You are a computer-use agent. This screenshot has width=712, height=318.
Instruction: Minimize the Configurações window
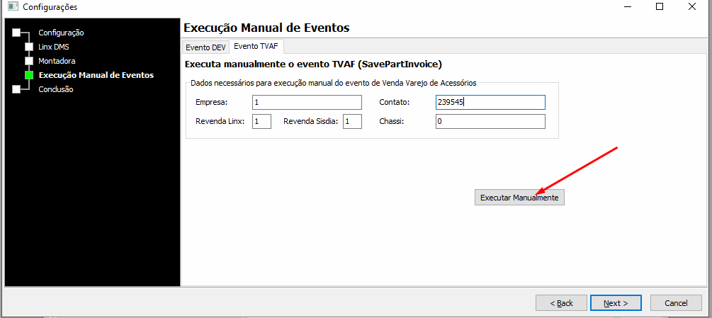pos(628,6)
